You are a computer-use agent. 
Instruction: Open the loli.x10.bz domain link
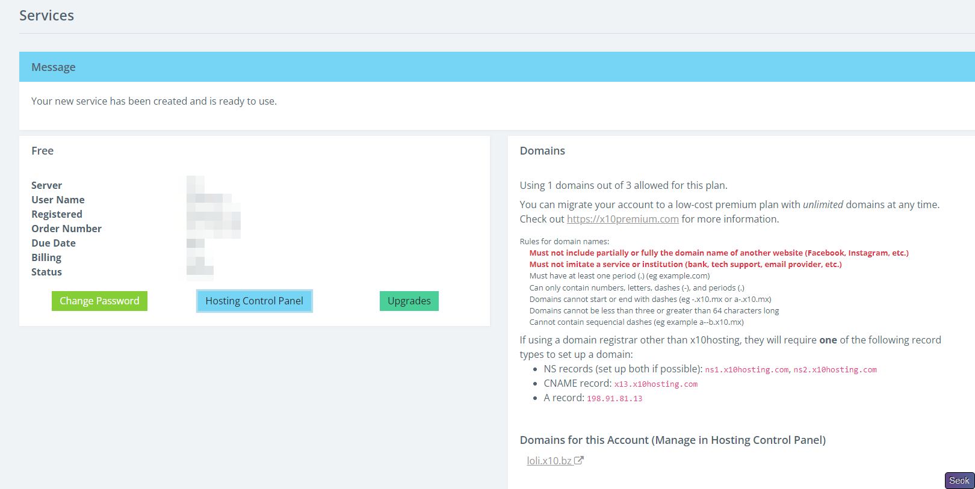549,461
